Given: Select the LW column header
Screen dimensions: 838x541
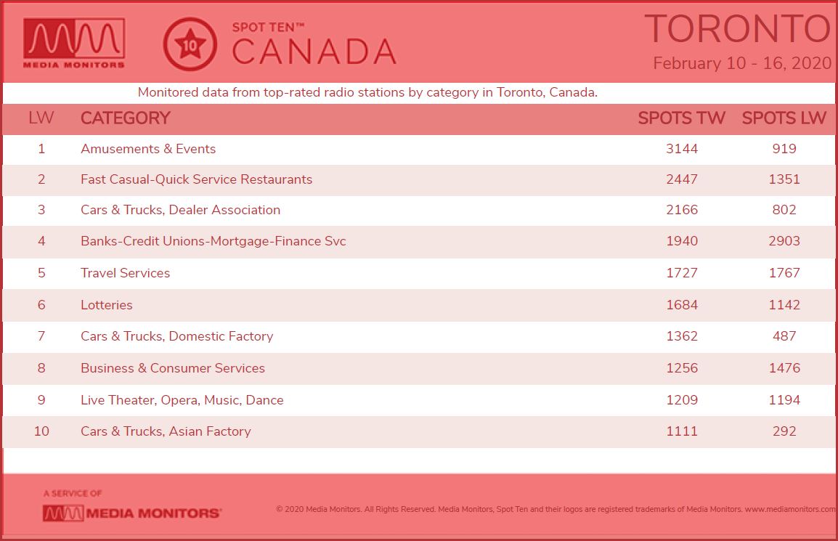Looking at the screenshot, I should tap(41, 118).
